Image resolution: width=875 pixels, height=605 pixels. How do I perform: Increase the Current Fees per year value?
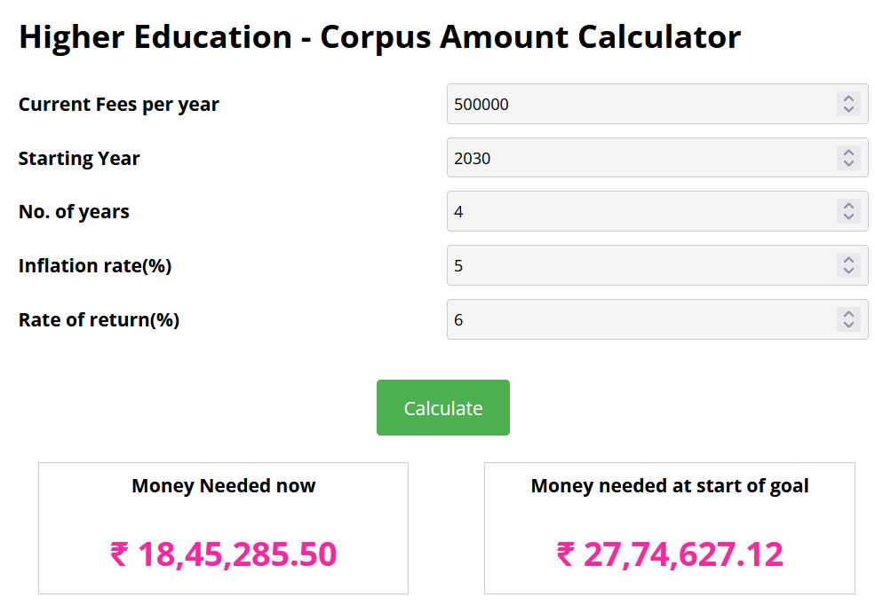[848, 98]
